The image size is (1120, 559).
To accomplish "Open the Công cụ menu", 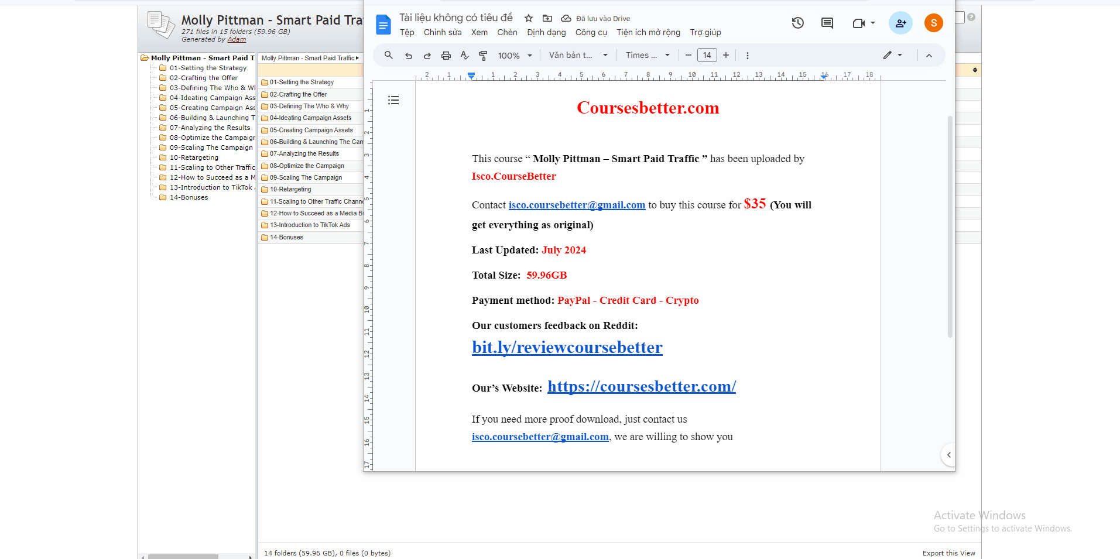I will 591,32.
